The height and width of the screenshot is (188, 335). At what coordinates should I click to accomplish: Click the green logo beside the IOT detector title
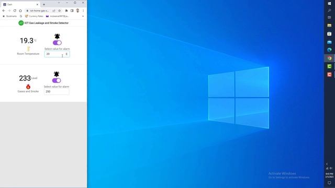[x=21, y=23]
